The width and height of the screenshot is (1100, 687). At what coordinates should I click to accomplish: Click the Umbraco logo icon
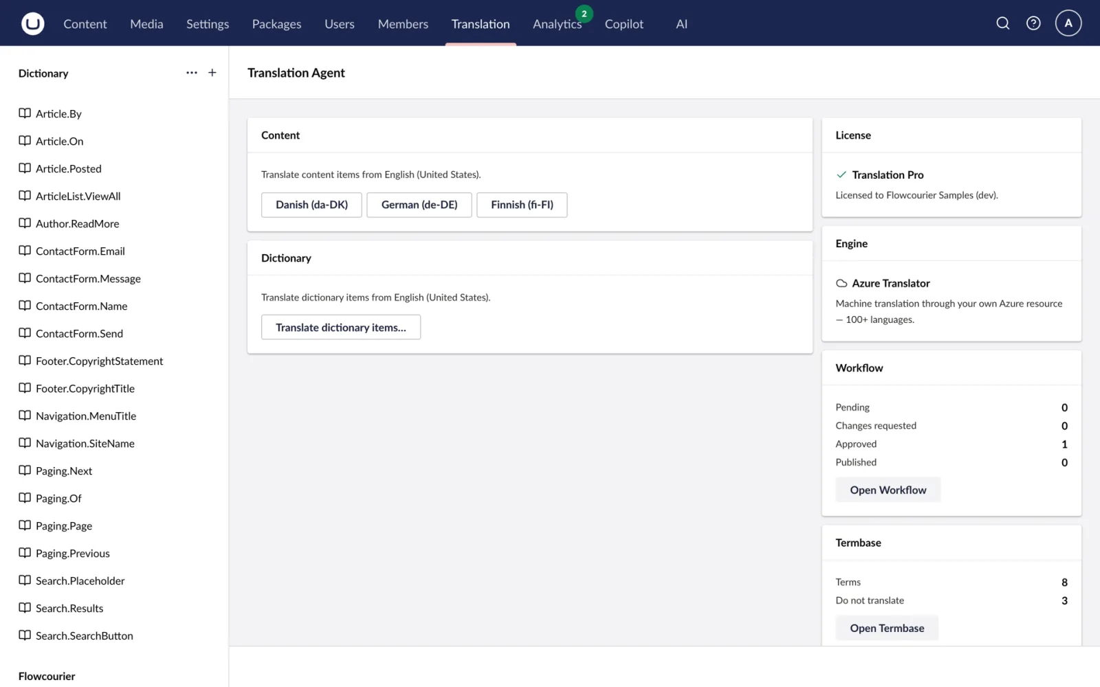32,23
